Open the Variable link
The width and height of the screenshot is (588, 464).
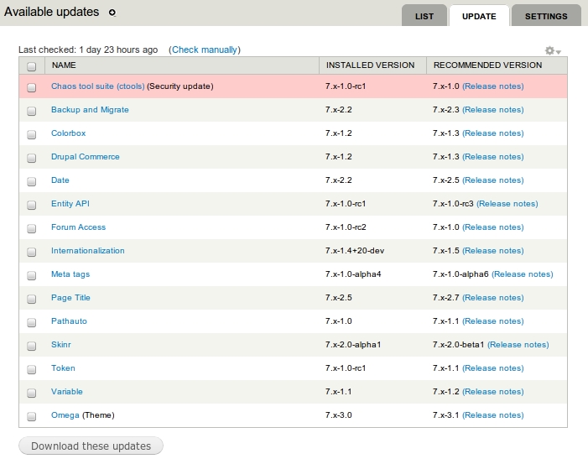(x=67, y=392)
